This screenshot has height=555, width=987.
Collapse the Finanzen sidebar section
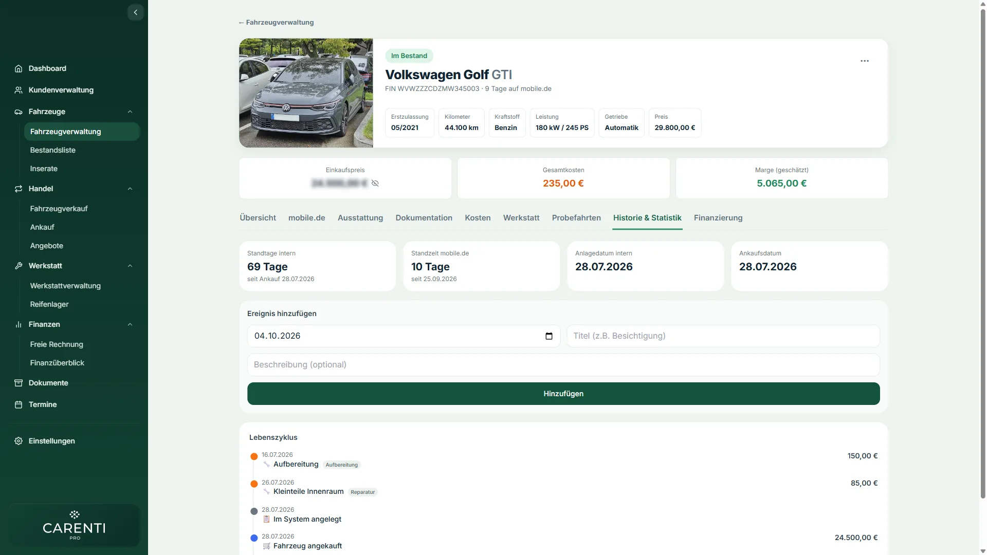click(130, 324)
